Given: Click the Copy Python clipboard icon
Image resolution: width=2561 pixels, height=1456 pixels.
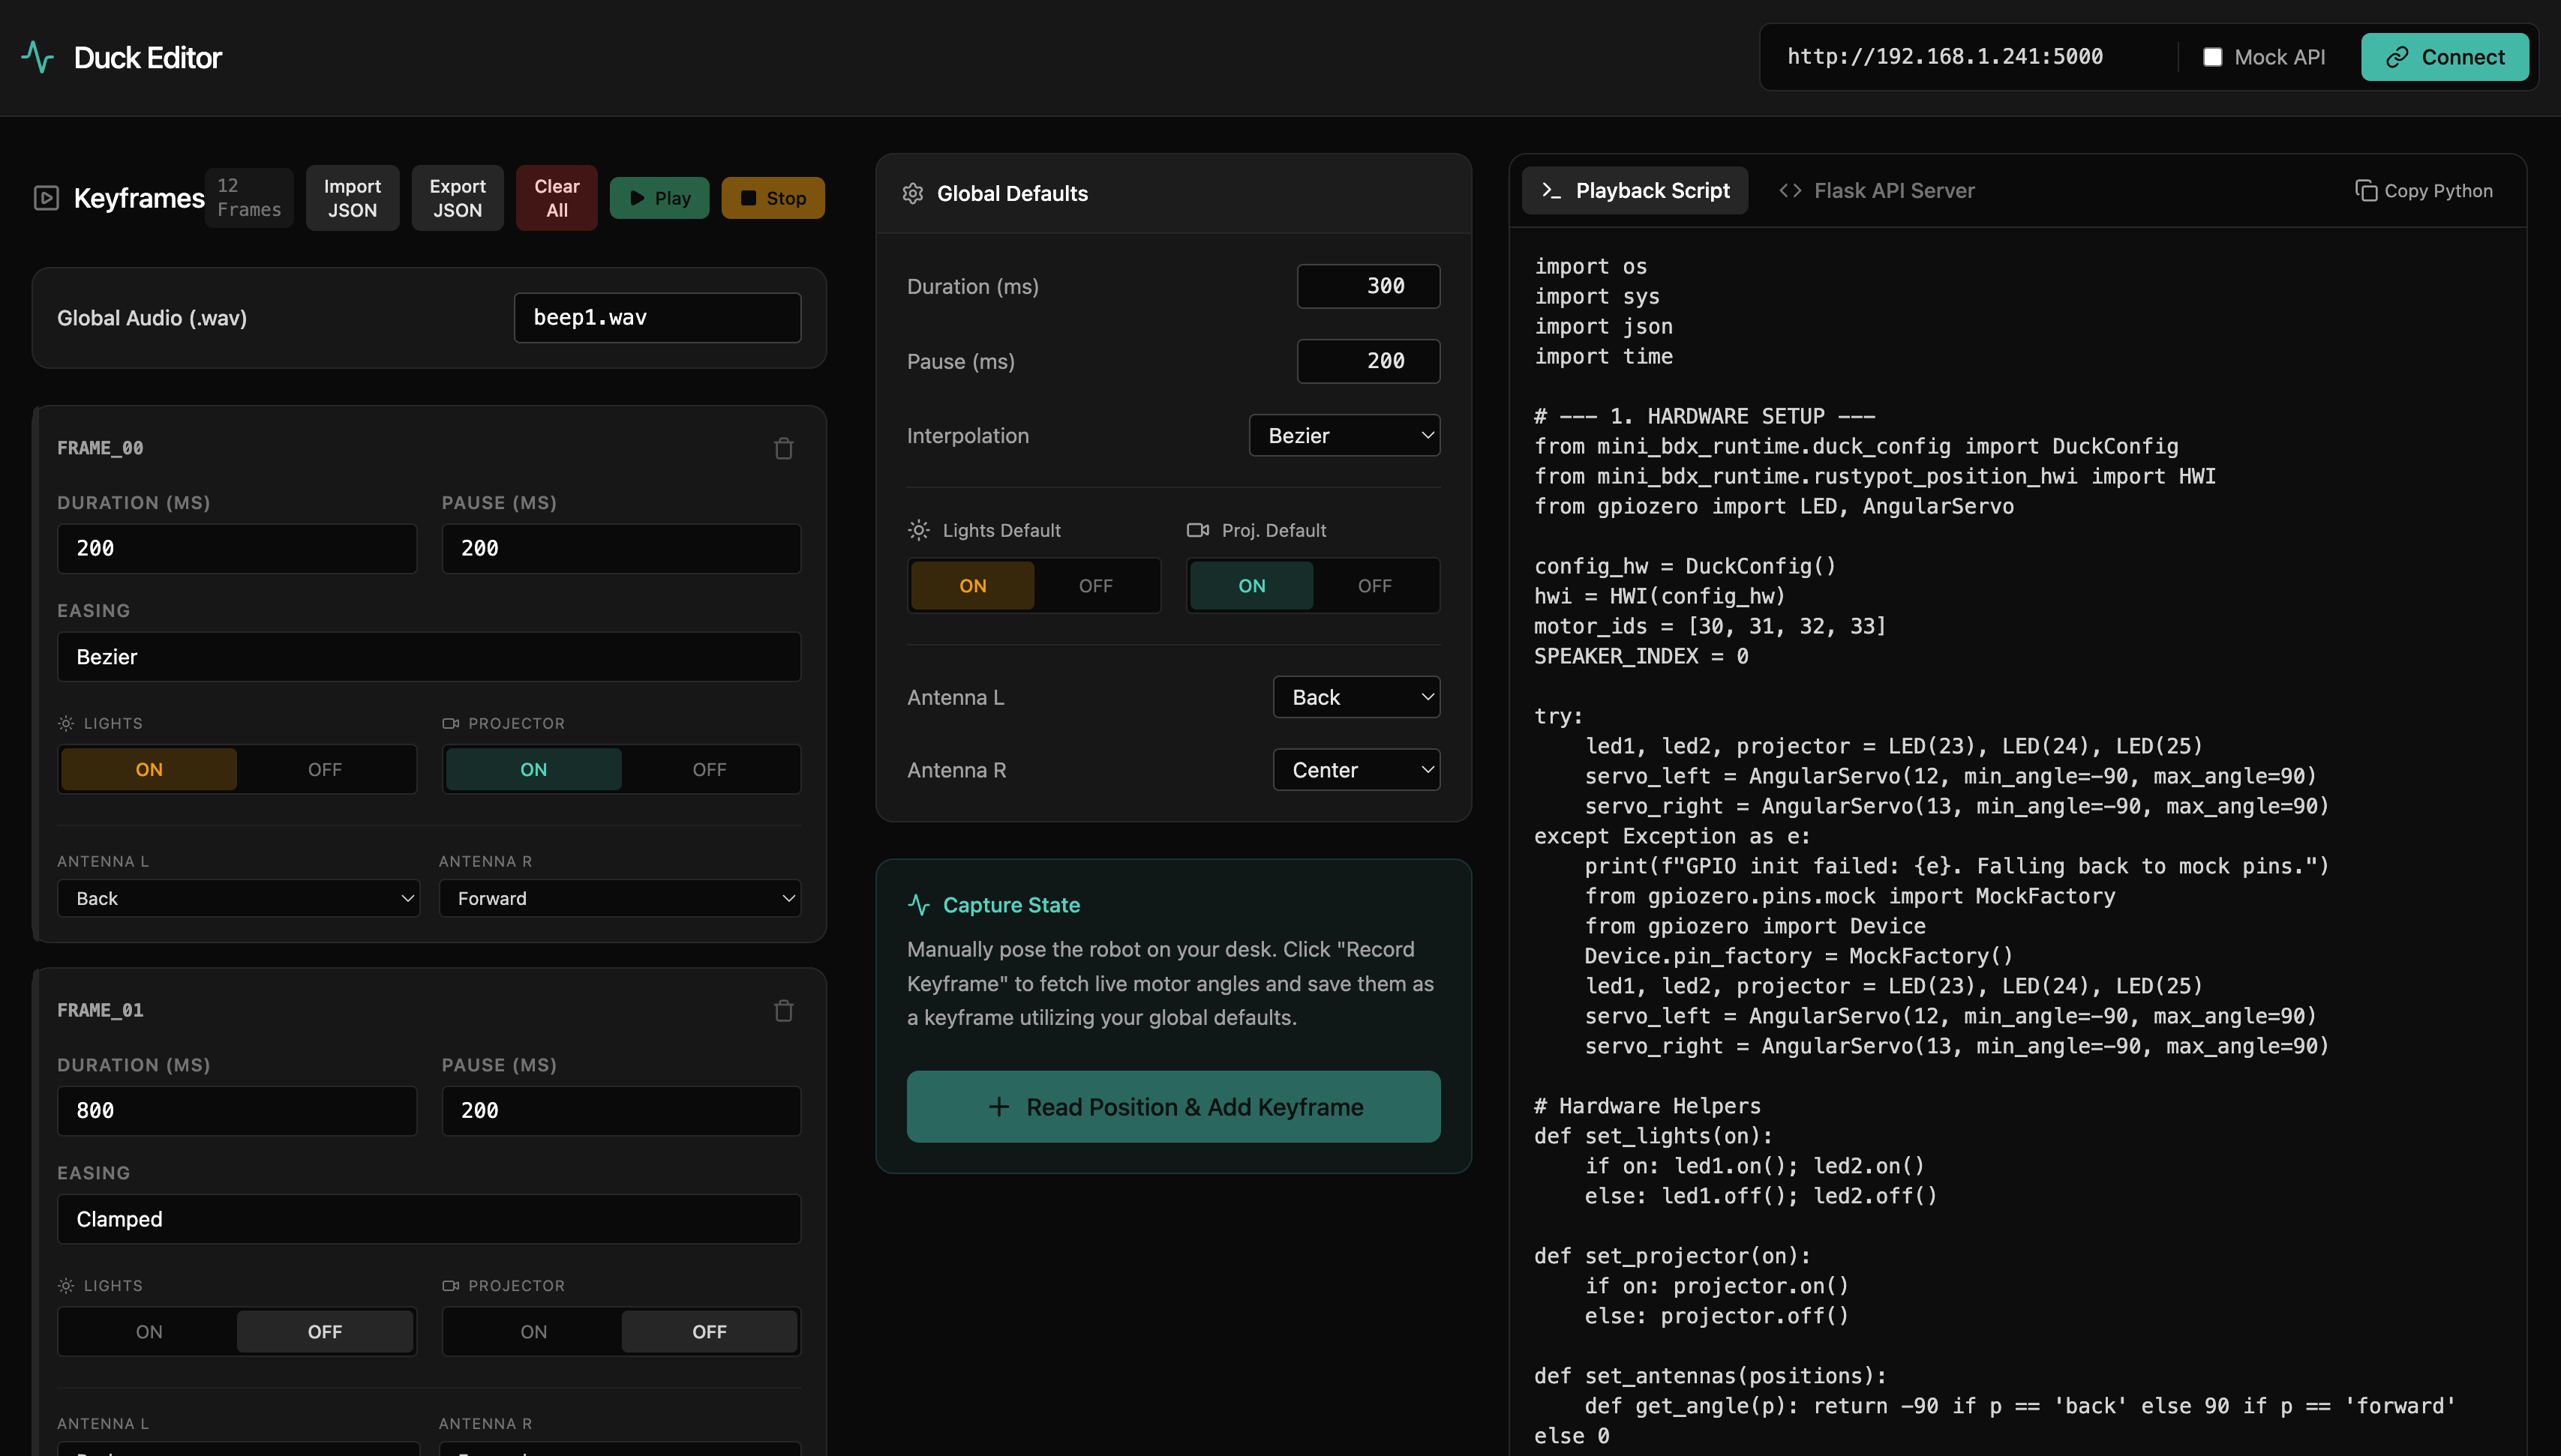Looking at the screenshot, I should coord(2365,191).
